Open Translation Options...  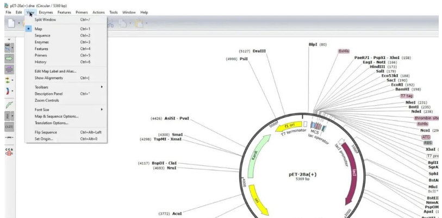point(66,123)
